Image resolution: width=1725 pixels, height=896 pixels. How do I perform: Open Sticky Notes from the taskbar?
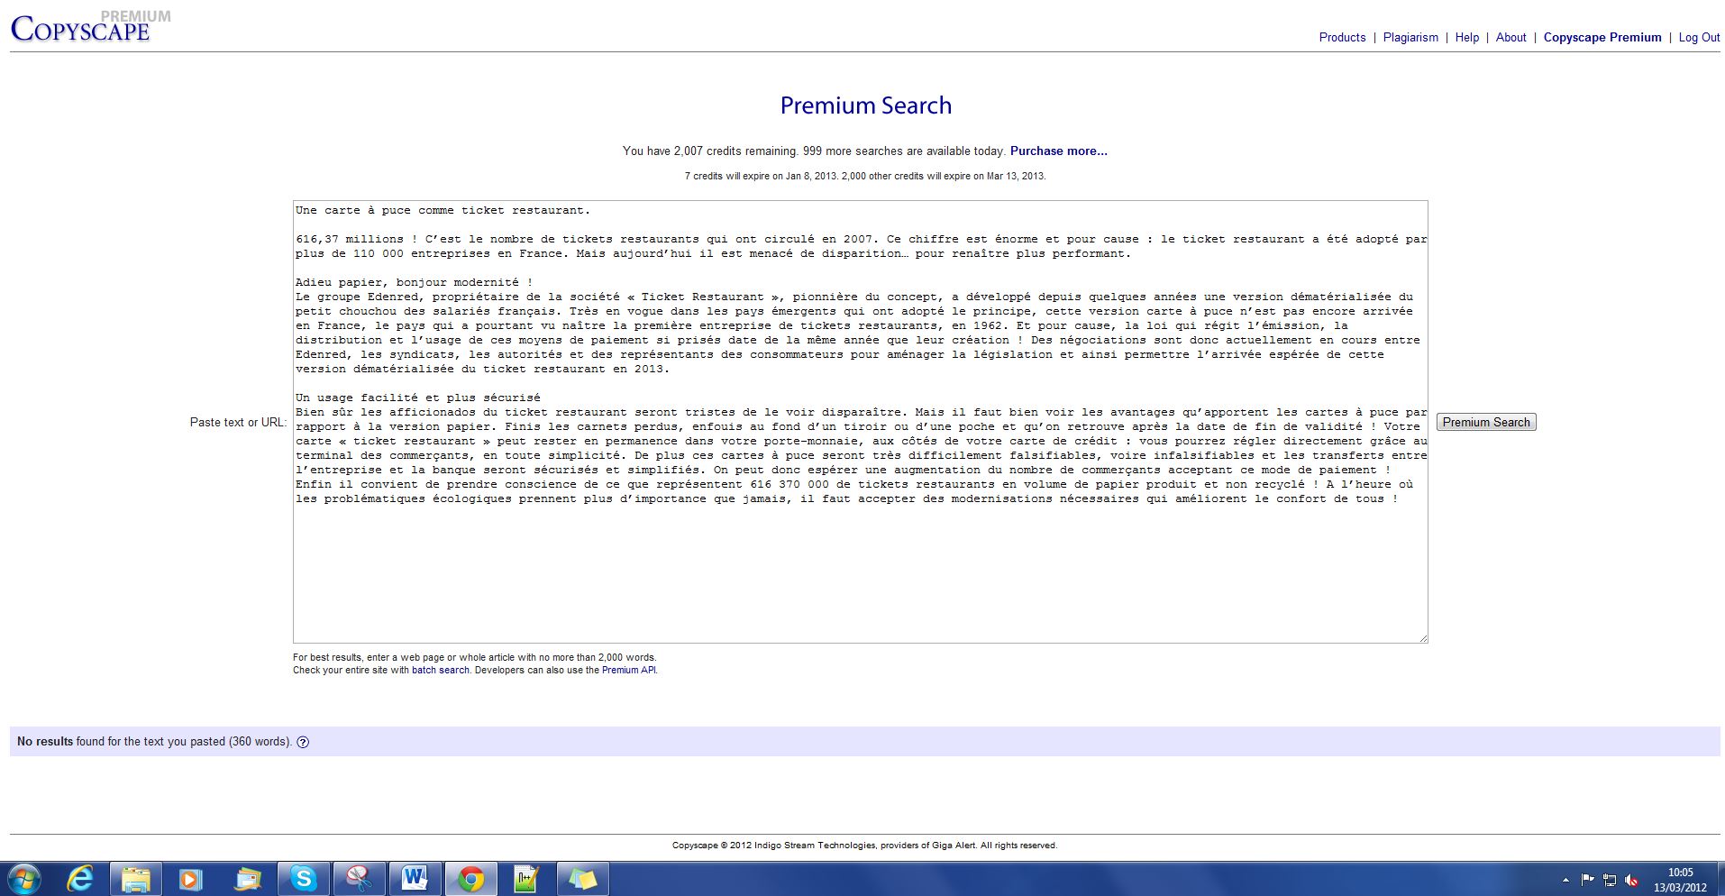(x=582, y=878)
